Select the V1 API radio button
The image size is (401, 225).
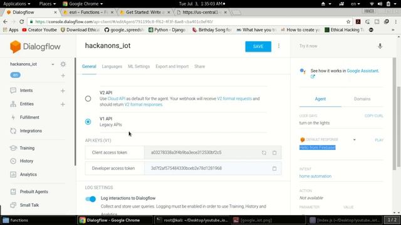tap(88, 122)
